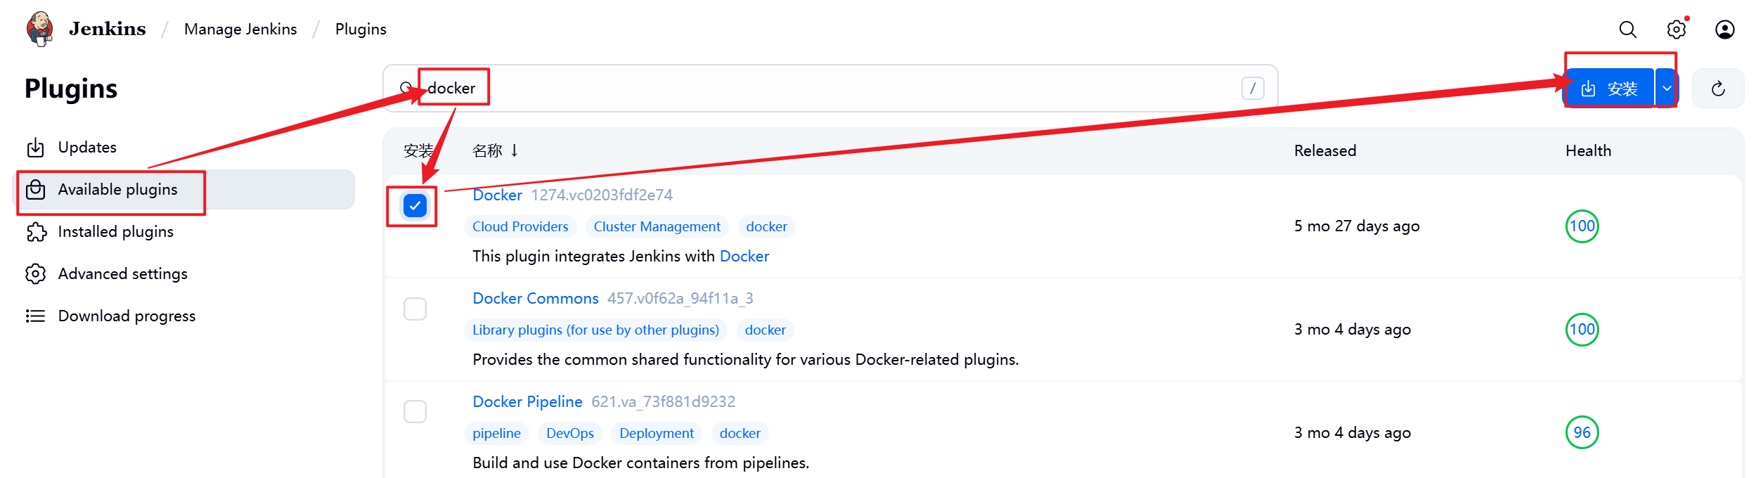1756x478 pixels.
Task: Click the health score 100 for Docker Commons
Action: pyautogui.click(x=1582, y=330)
